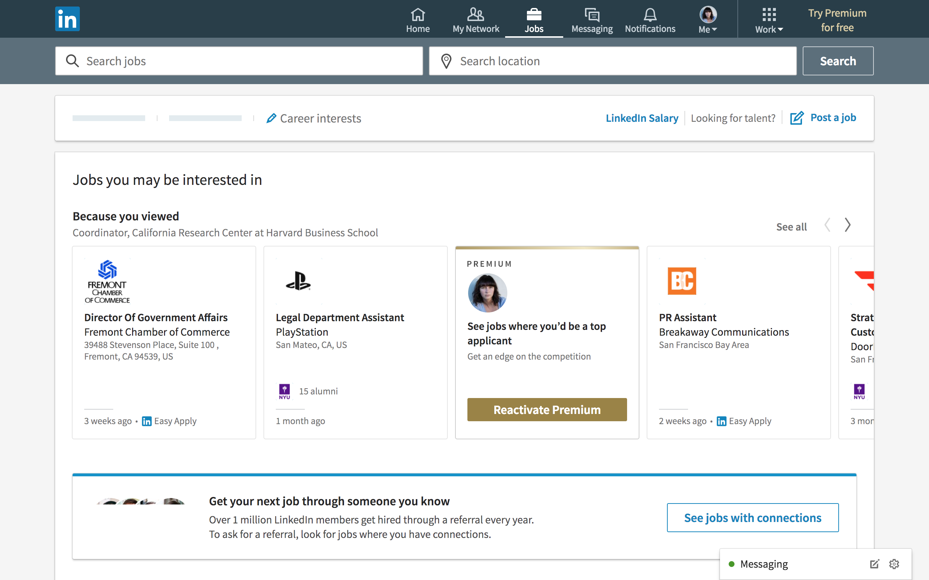
Task: Open PR Assistant job listing
Action: point(688,317)
